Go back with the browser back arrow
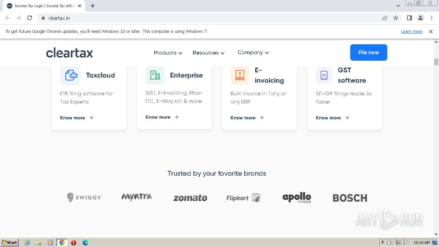The width and height of the screenshot is (439, 247). coord(8,18)
